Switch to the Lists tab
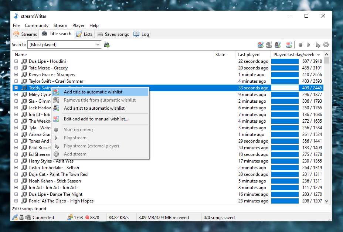This screenshot has height=232, width=343. point(84,34)
